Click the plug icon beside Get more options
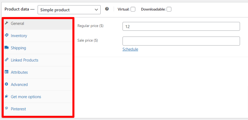This screenshot has height=120, width=248. point(7,97)
